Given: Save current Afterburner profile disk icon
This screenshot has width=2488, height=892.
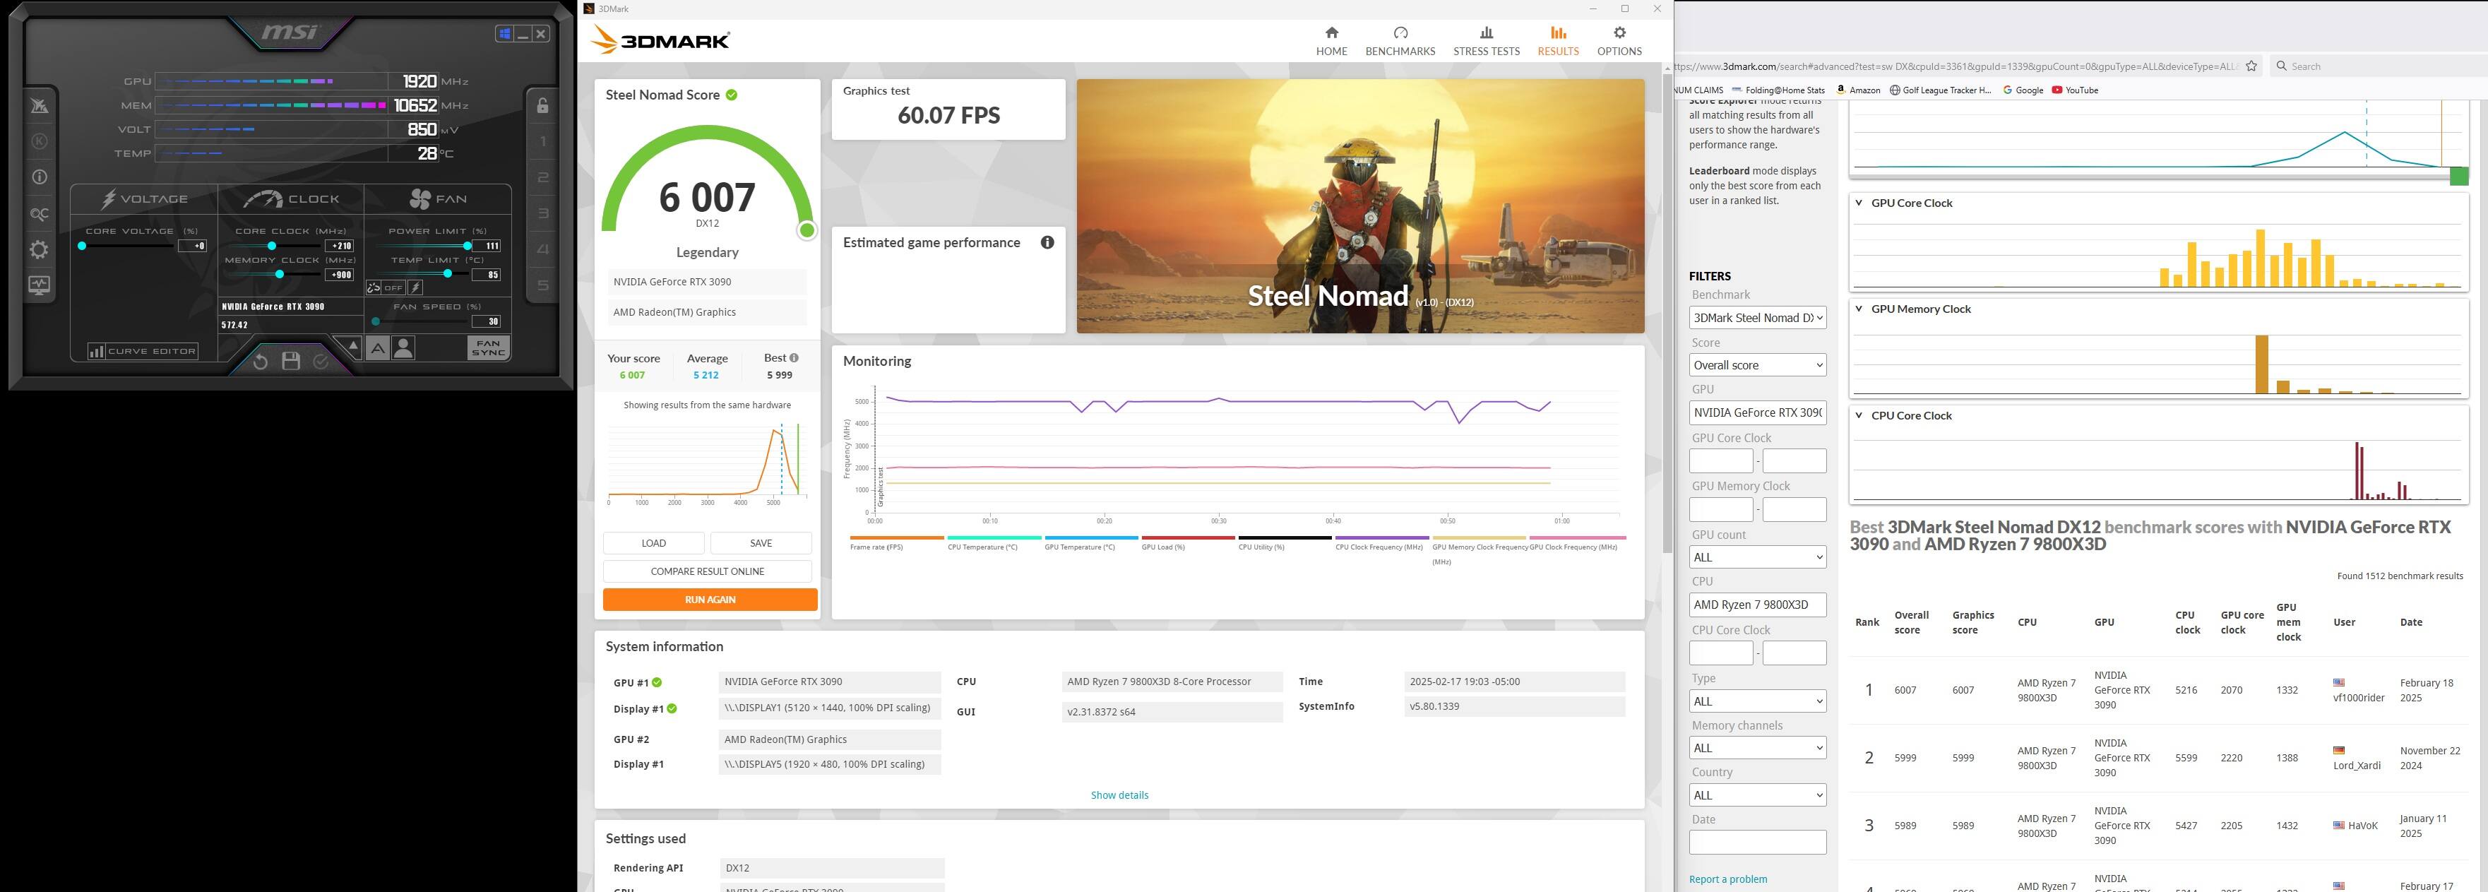Looking at the screenshot, I should (x=291, y=362).
